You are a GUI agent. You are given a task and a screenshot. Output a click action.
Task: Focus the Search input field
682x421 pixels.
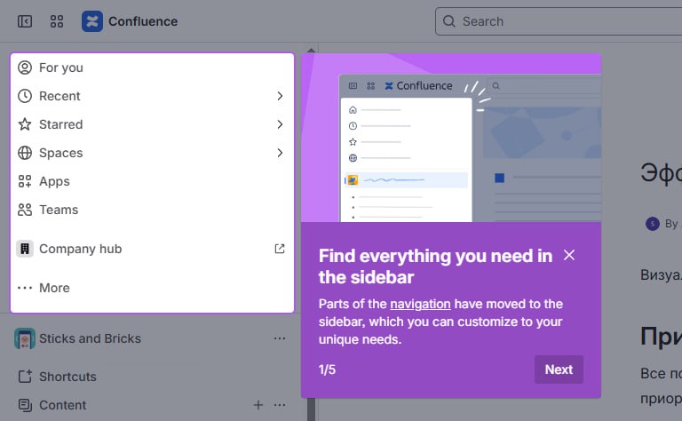click(559, 21)
